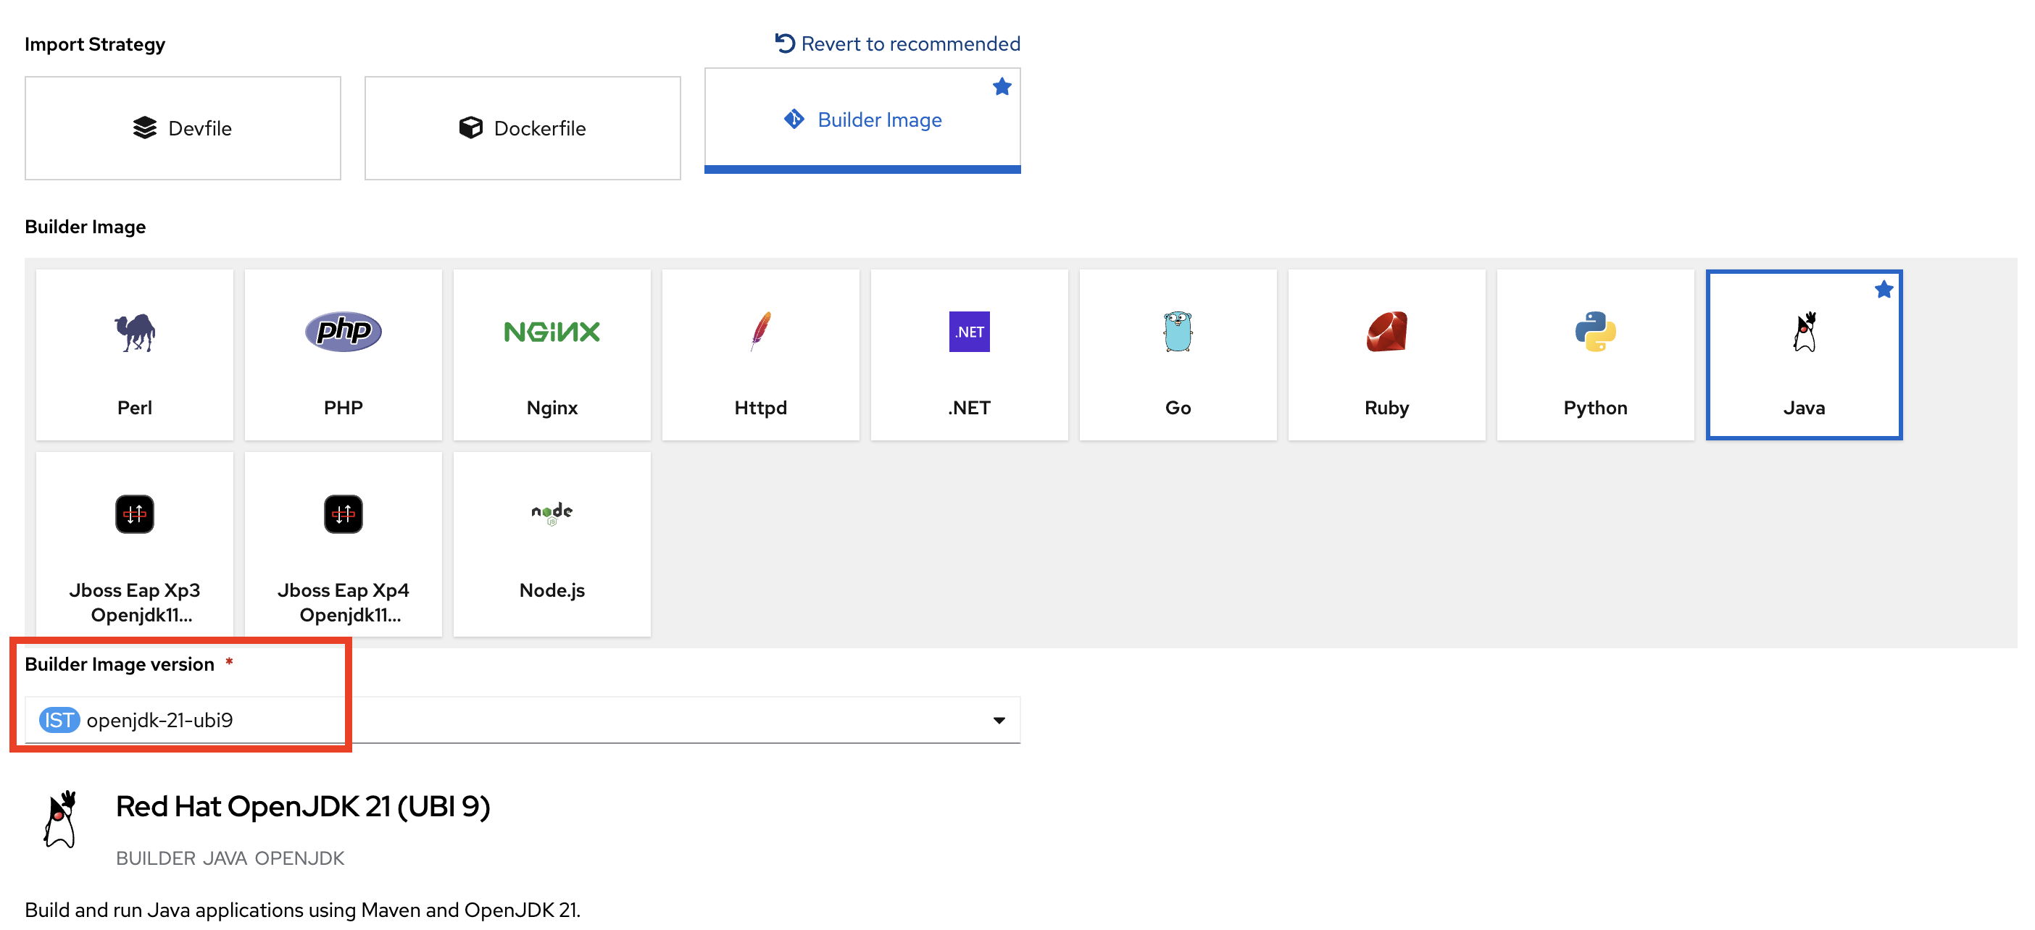Switch to Devfile import strategy
Screen dimensions: 2035x930
pyautogui.click(x=183, y=128)
